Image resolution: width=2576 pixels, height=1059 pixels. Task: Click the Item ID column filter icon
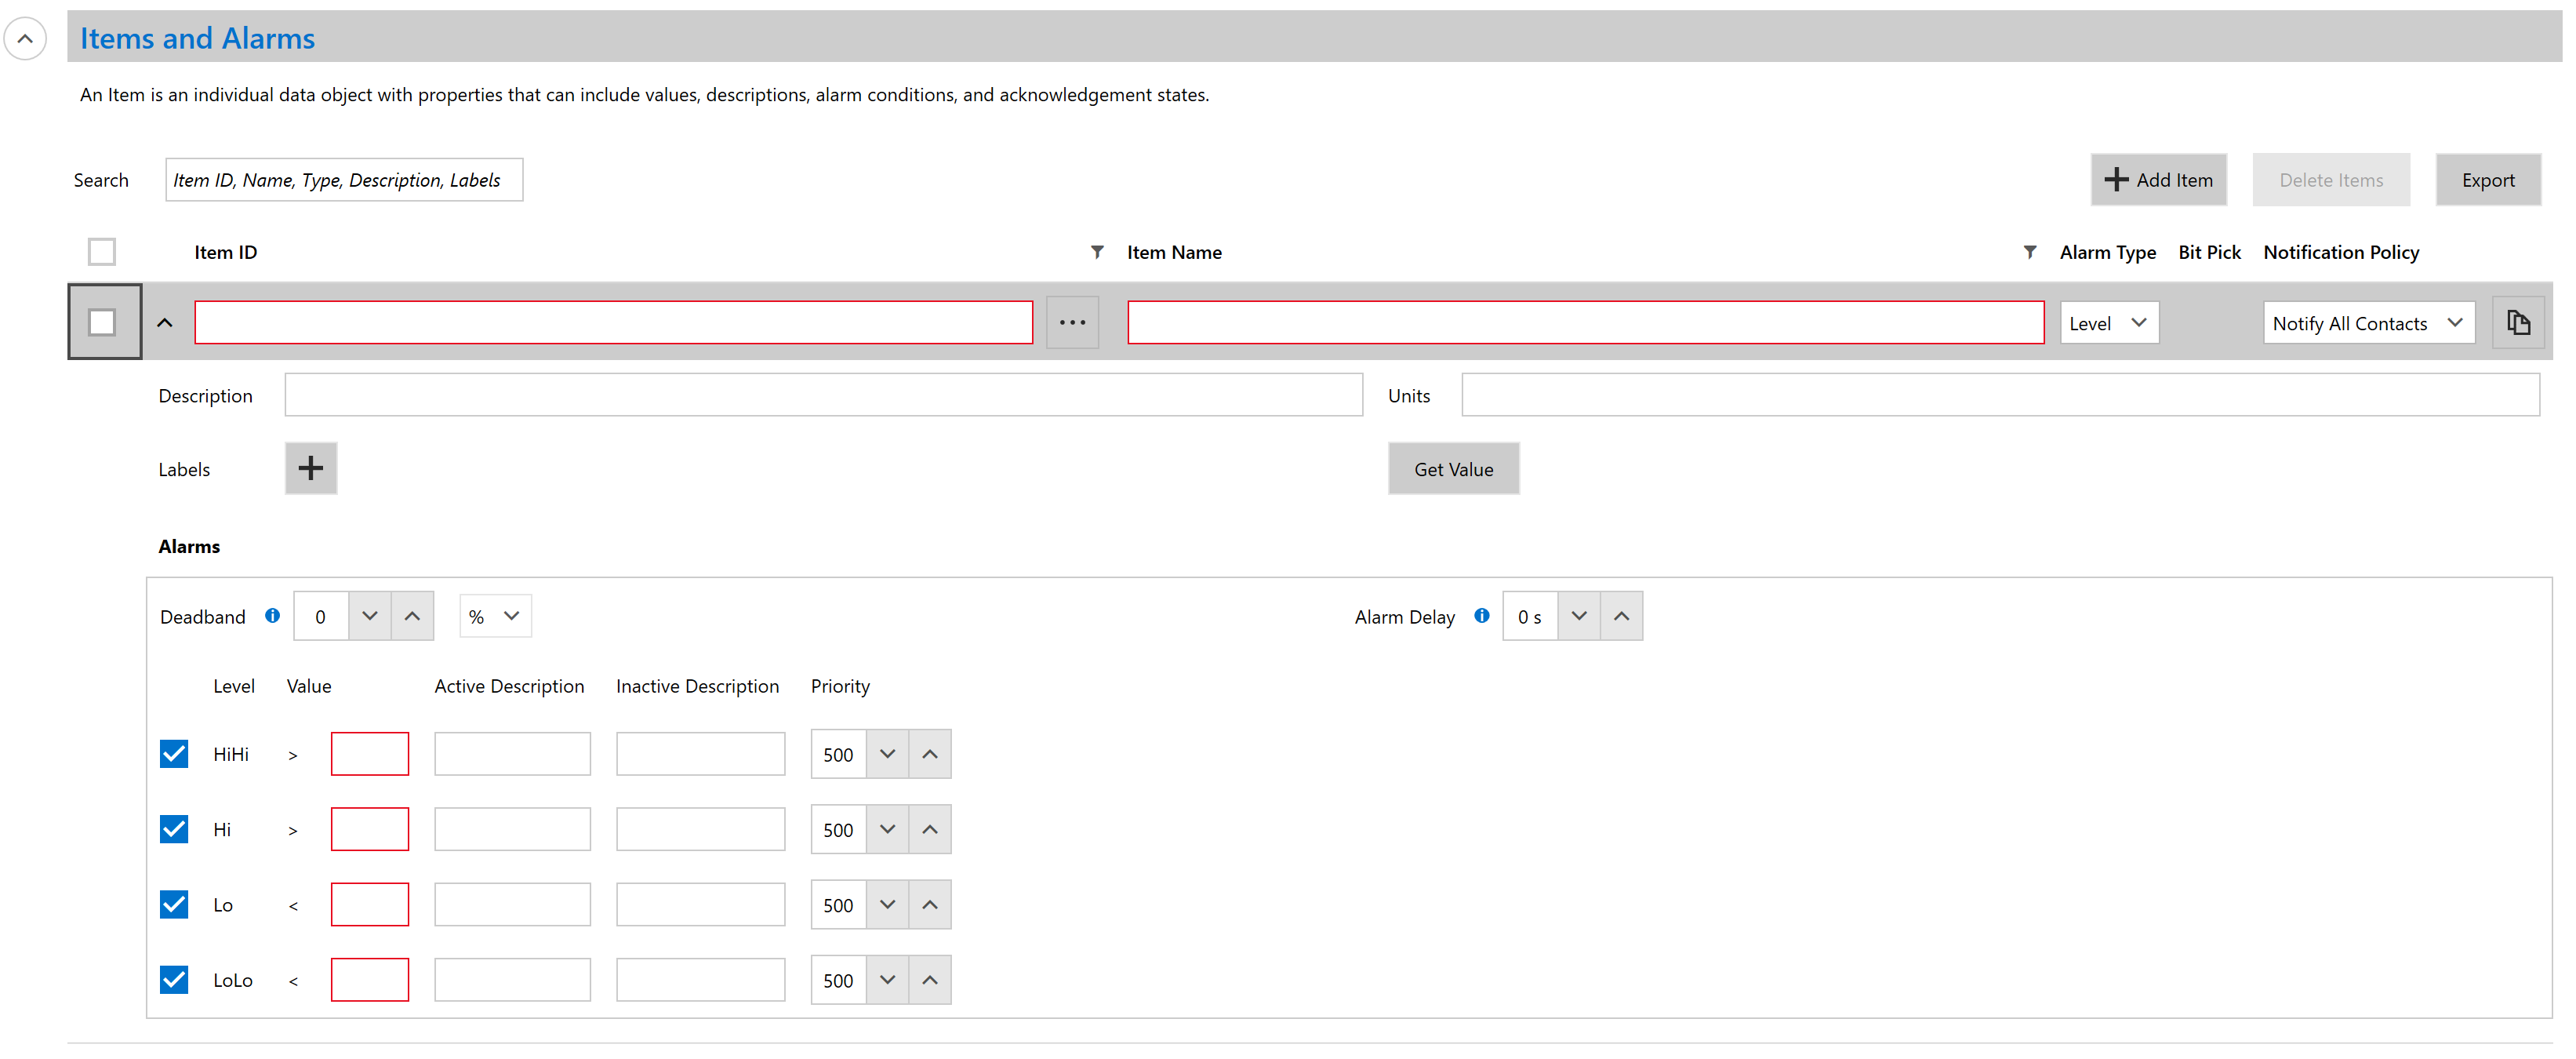(1097, 252)
